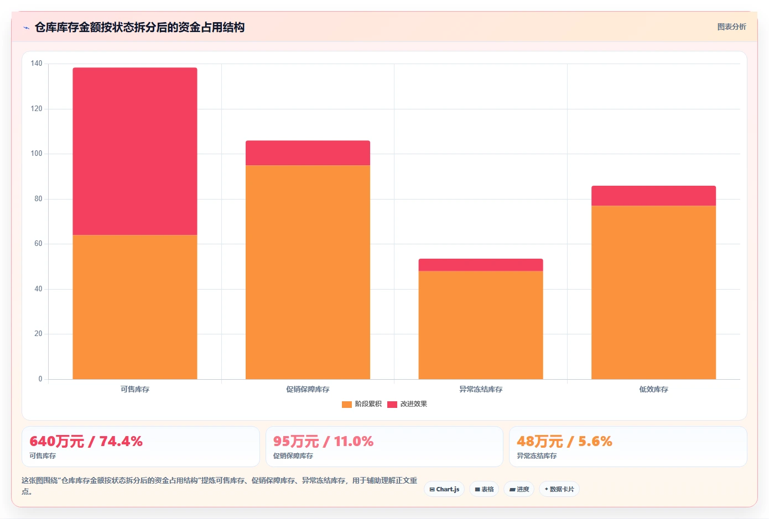Image resolution: width=769 pixels, height=519 pixels.
Task: Click the 低效库存 x-axis label
Action: coord(653,389)
